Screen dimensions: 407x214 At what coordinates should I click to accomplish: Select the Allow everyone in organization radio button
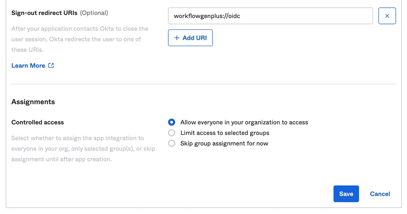(x=171, y=122)
